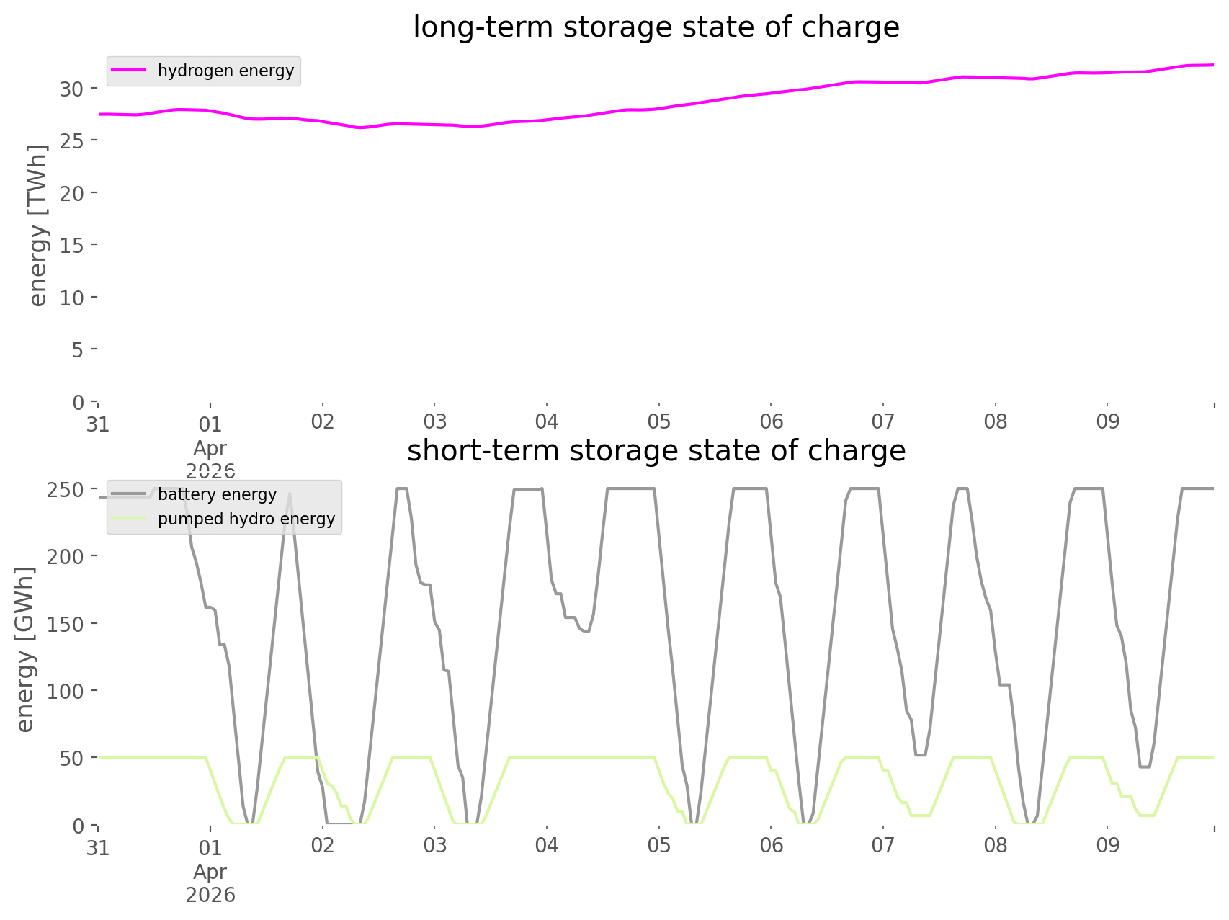The width and height of the screenshot is (1229, 920).
Task: Select the 'pumped hydro energy' legend label
Action: point(246,519)
